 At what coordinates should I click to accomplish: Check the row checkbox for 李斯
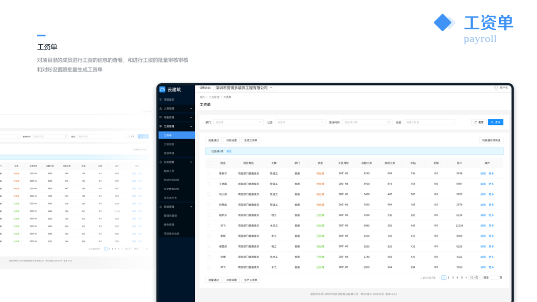[x=208, y=236]
